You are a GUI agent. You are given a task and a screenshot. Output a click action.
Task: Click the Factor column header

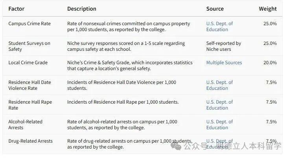click(17, 9)
